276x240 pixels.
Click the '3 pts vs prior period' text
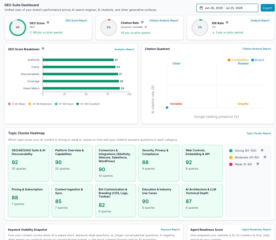[229, 33]
